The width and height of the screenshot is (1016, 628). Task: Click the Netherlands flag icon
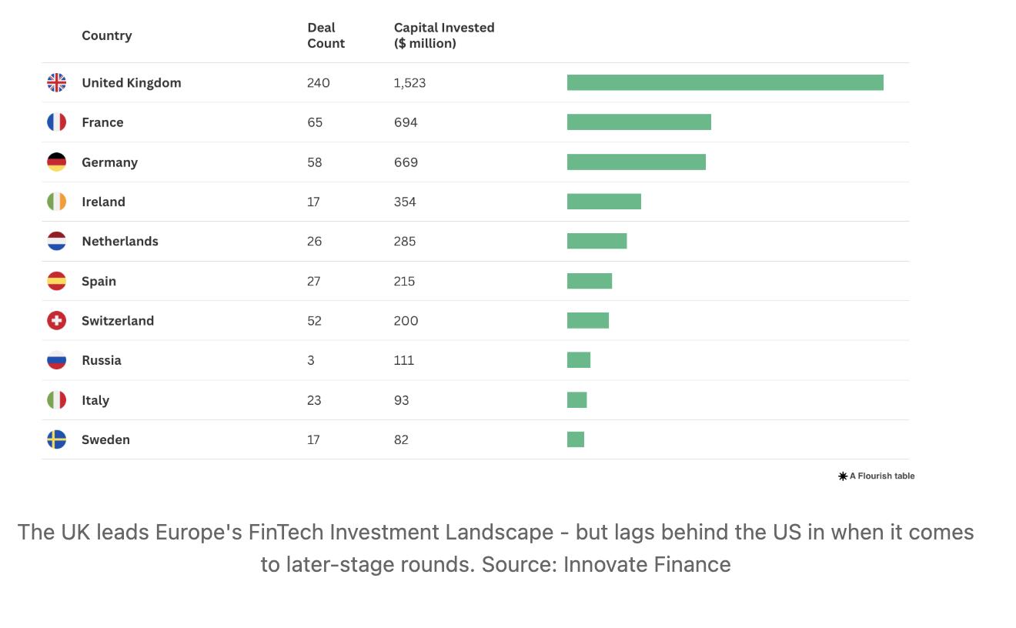coord(56,241)
